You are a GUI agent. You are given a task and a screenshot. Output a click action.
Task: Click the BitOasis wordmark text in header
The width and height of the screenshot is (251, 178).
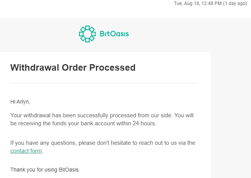[114, 34]
